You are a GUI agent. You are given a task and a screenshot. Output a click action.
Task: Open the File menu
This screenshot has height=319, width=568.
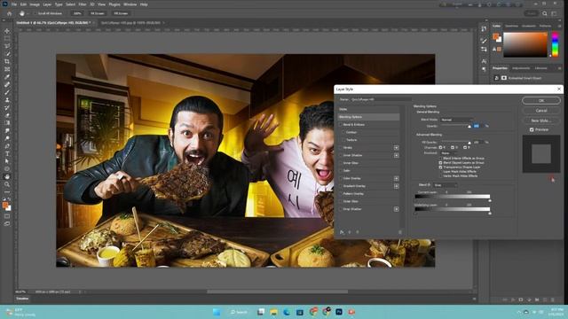click(x=14, y=4)
